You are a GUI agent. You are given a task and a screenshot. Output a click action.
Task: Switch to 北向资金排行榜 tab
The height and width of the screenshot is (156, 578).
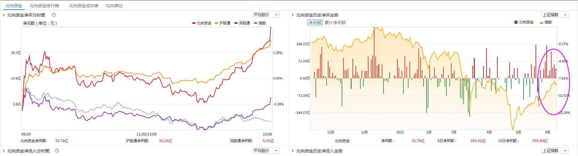[x=44, y=6]
